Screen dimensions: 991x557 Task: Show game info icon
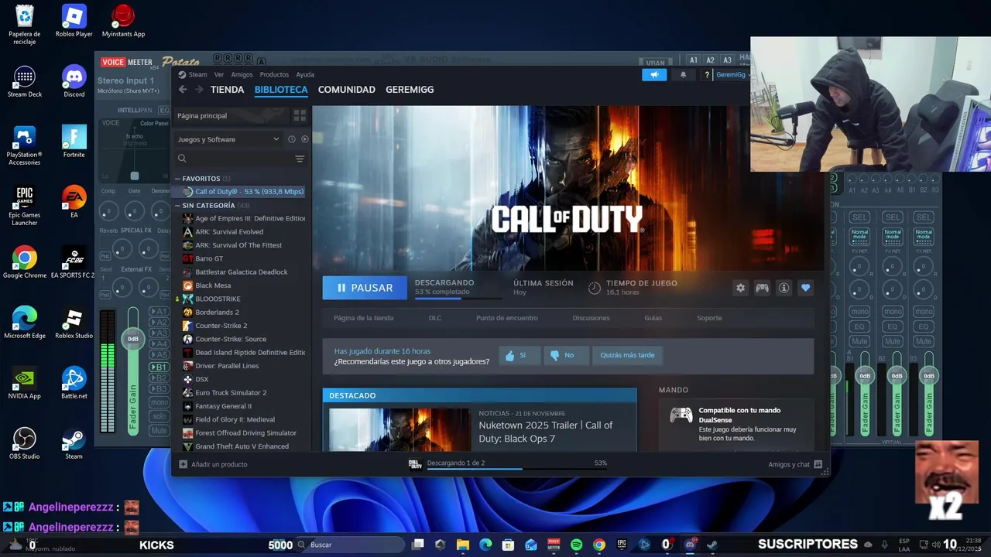coord(784,288)
